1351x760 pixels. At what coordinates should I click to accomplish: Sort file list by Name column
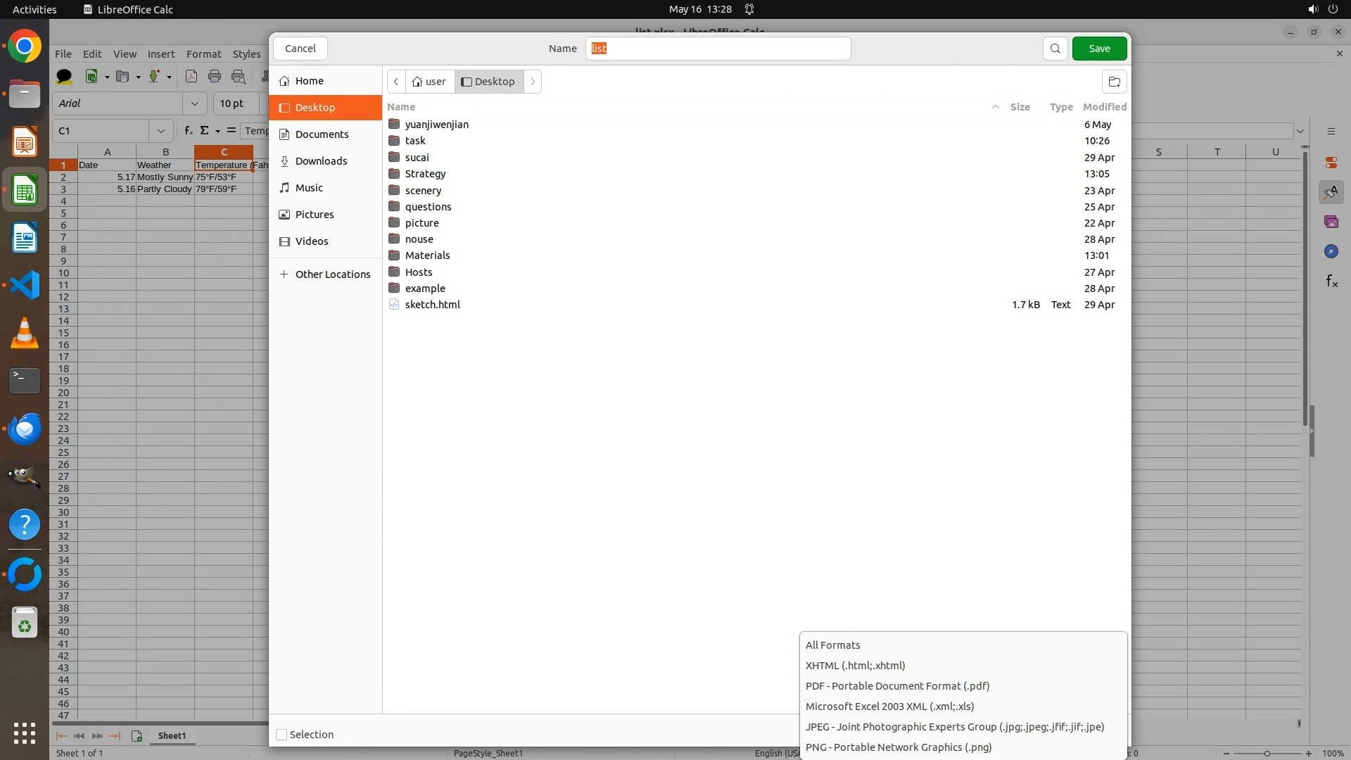(401, 107)
